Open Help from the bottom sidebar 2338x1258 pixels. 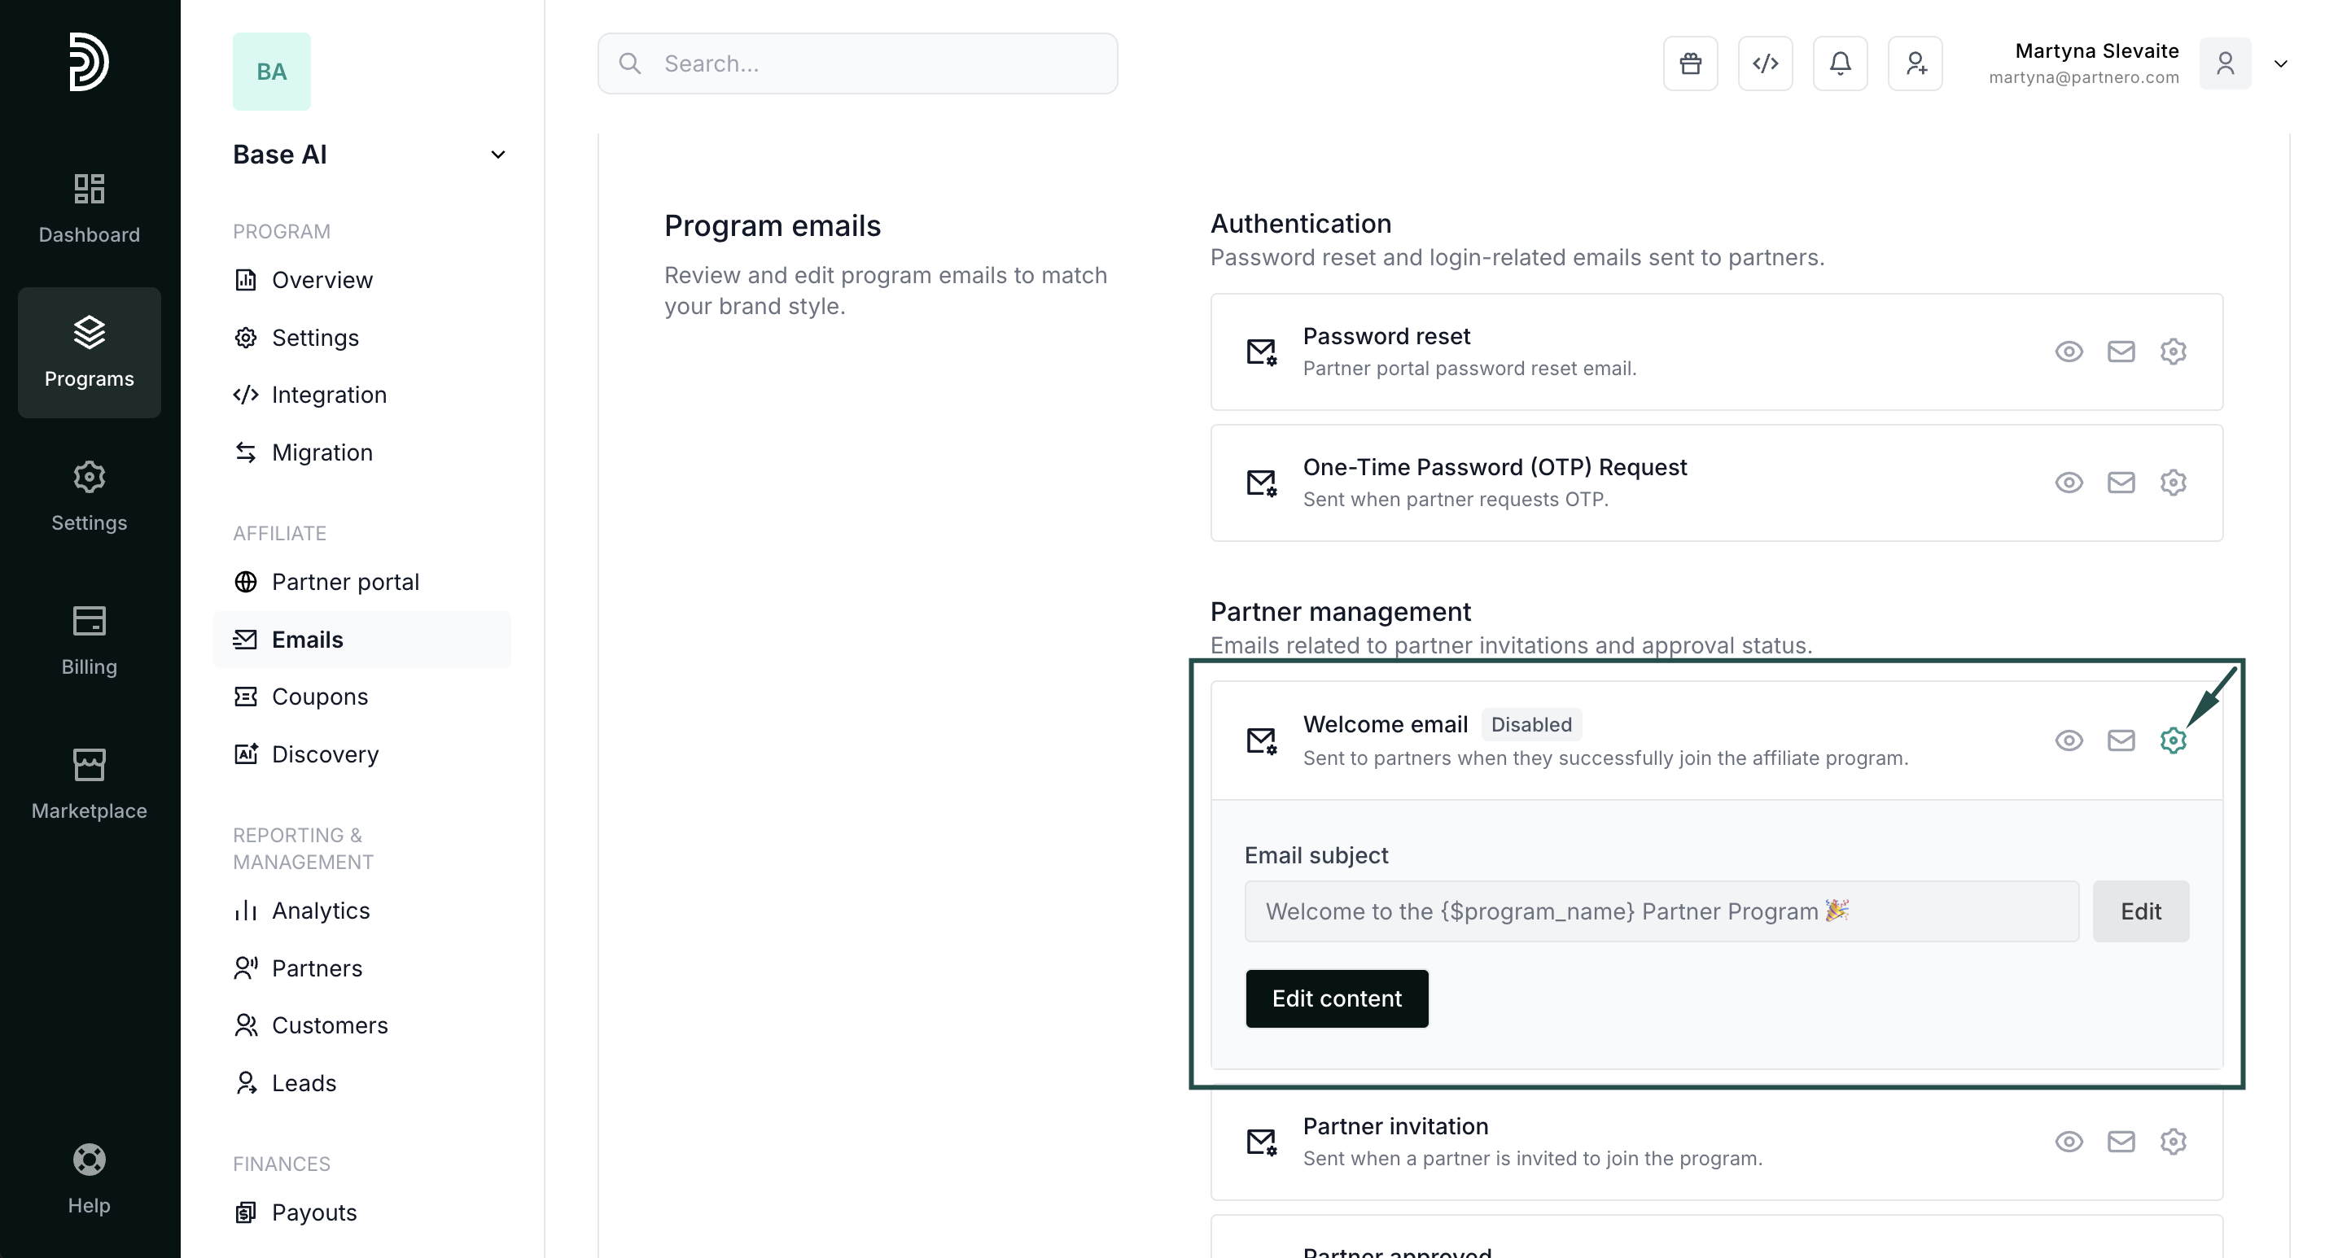[89, 1177]
